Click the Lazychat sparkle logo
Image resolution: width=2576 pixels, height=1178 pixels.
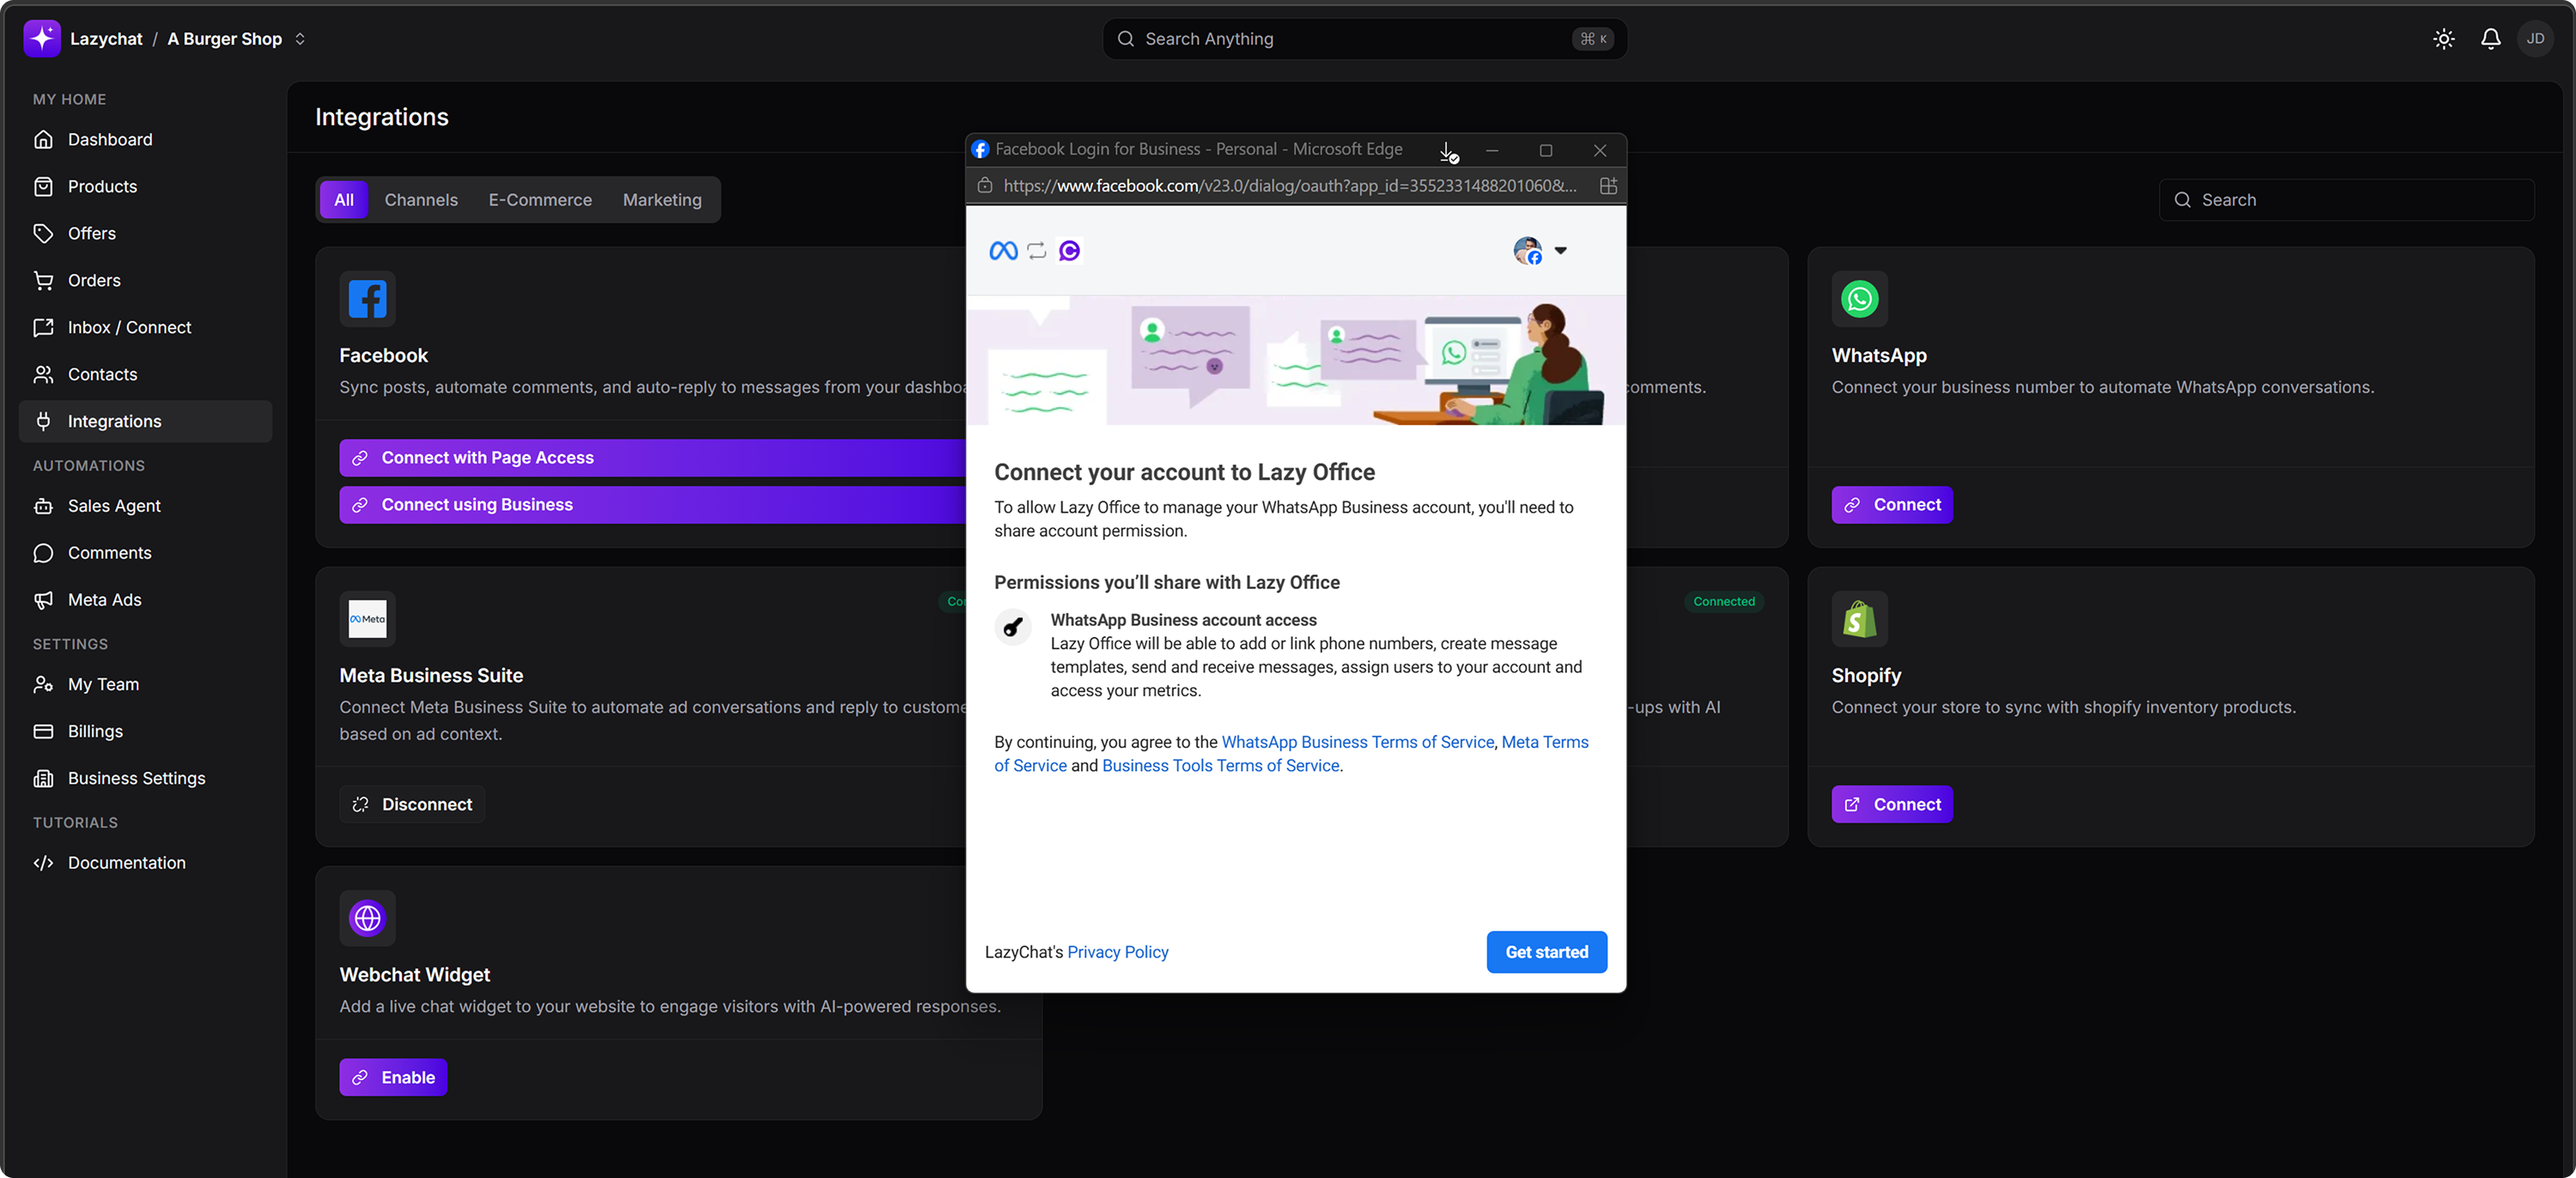point(42,39)
